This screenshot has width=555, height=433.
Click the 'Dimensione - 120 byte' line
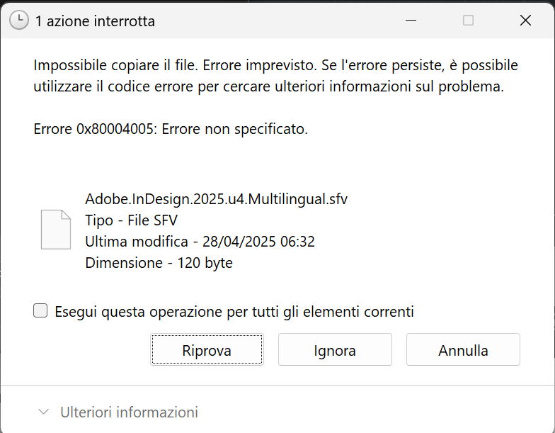point(159,263)
